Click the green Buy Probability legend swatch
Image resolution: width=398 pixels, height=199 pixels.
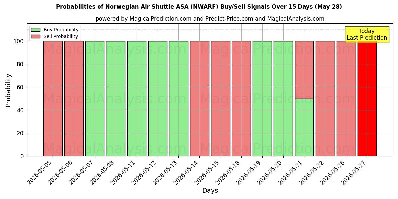tap(35, 30)
